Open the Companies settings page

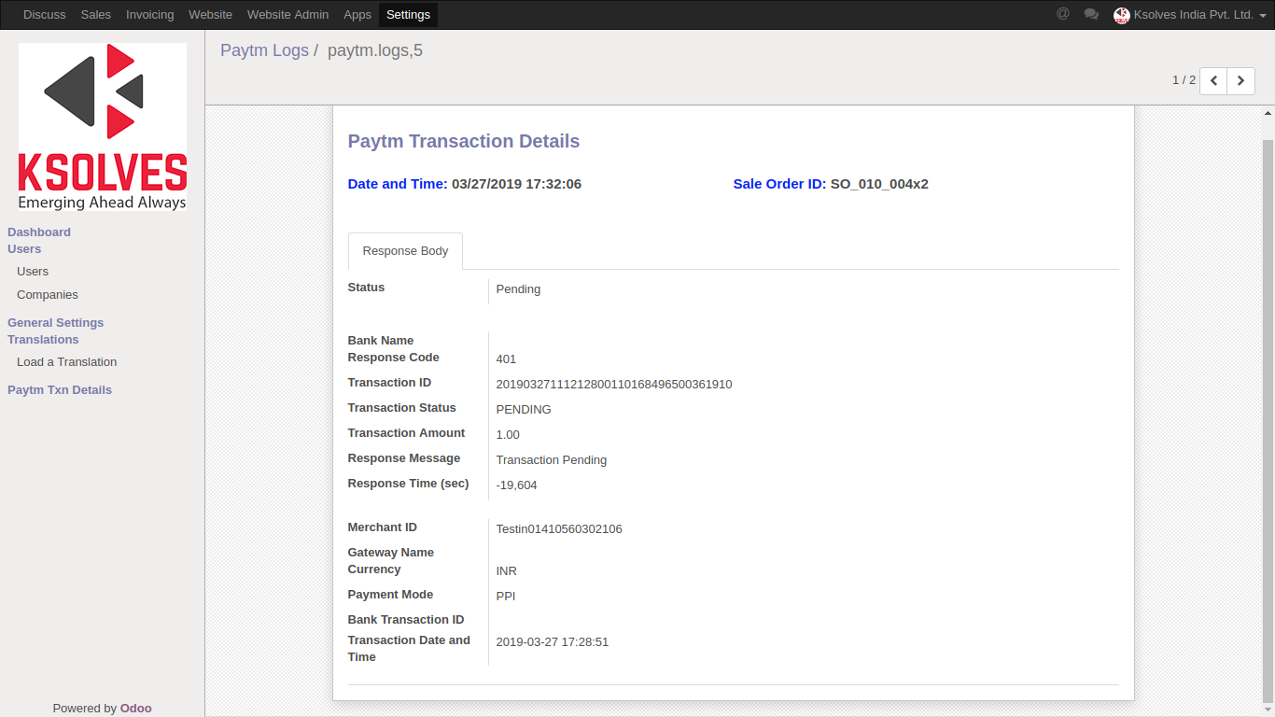tap(47, 294)
